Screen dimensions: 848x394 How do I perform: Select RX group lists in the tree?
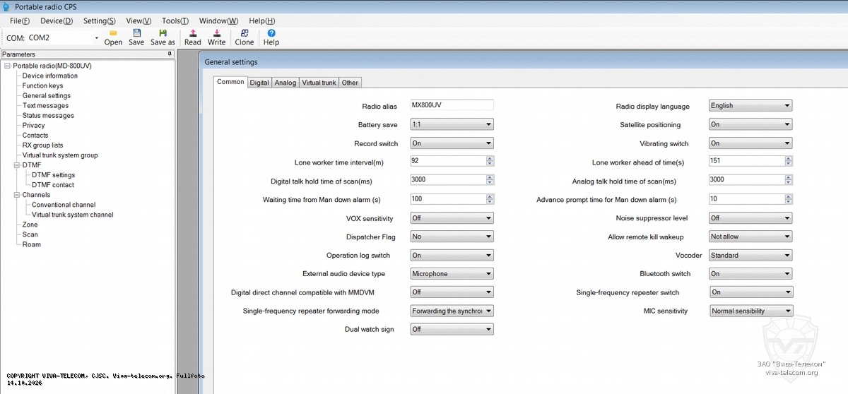pyautogui.click(x=42, y=145)
